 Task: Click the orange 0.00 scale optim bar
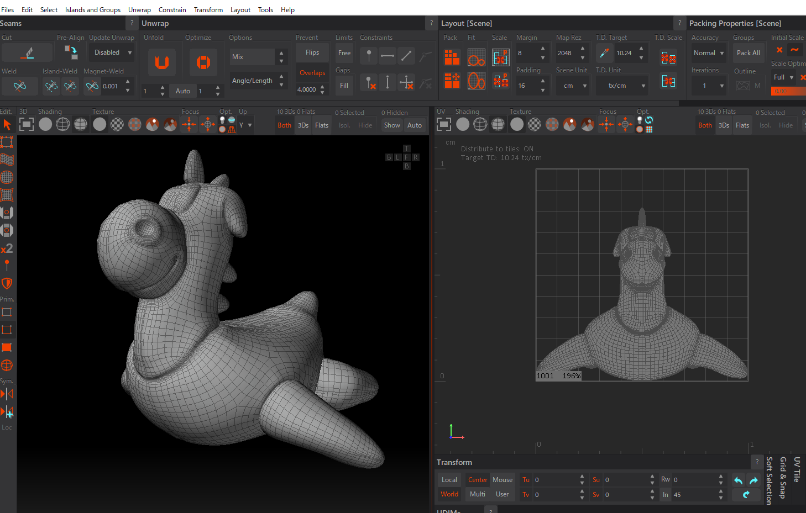tap(788, 91)
